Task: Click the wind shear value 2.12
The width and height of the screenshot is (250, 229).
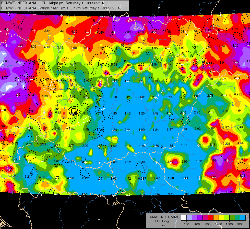Action: click(x=85, y=178)
